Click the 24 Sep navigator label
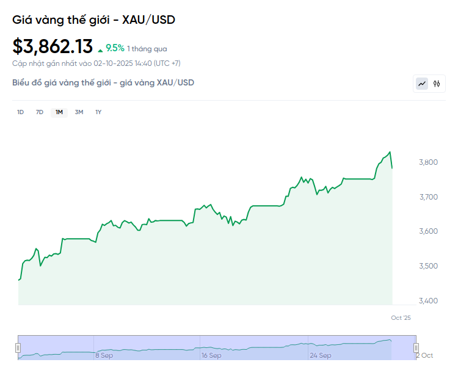This screenshot has width=458, height=387. tap(321, 355)
